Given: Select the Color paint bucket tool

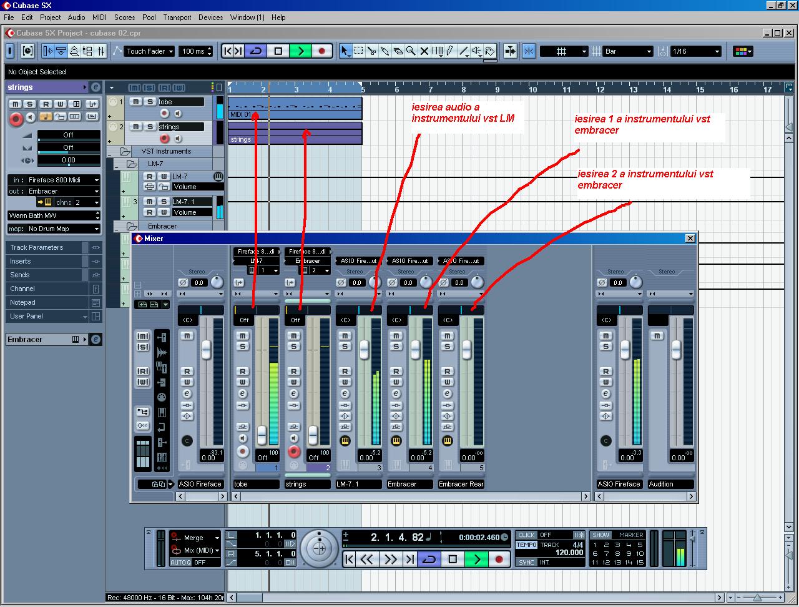Looking at the screenshot, I should [x=491, y=51].
